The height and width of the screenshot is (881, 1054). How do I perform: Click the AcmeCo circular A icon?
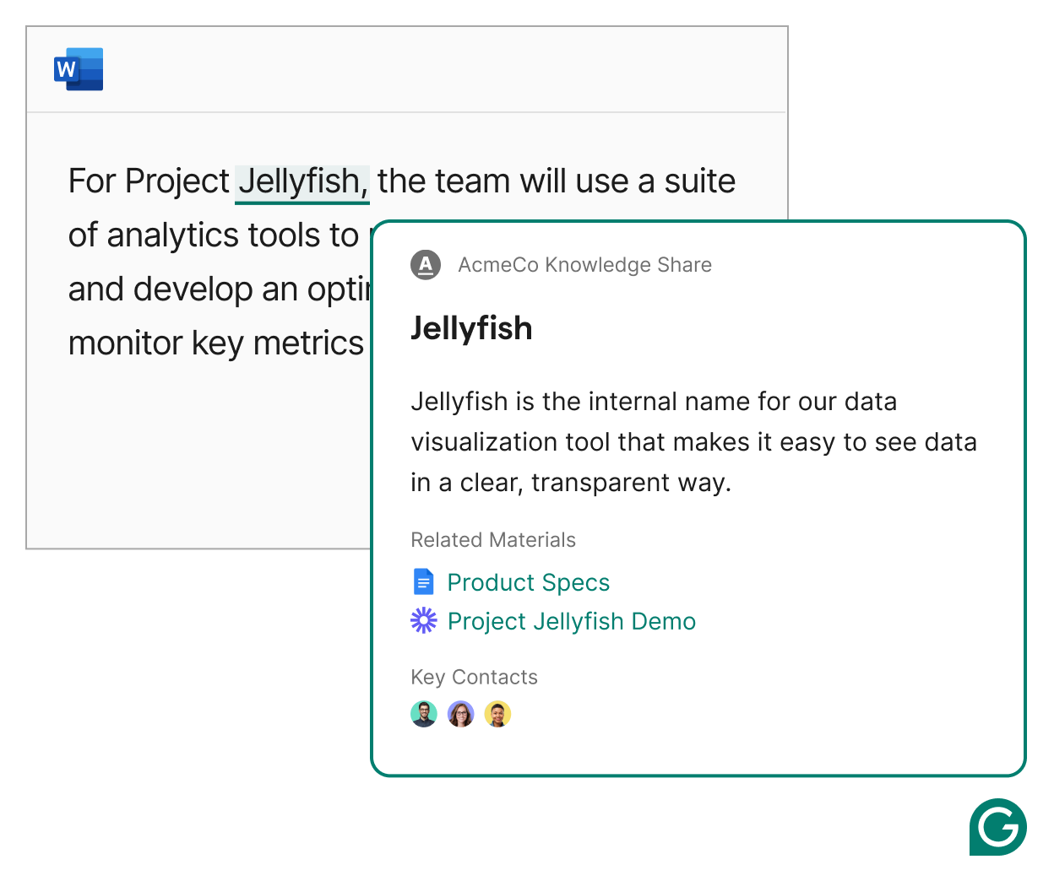coord(426,265)
